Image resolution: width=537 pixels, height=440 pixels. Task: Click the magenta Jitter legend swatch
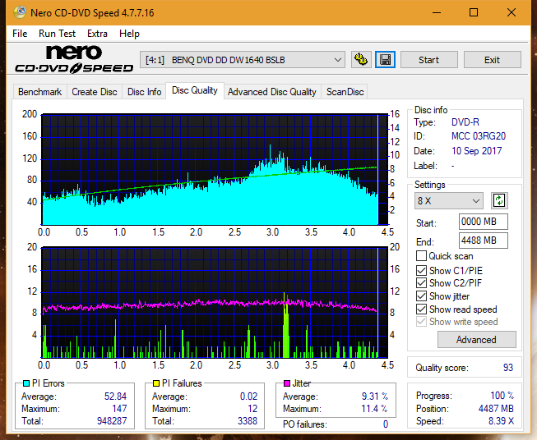click(287, 383)
